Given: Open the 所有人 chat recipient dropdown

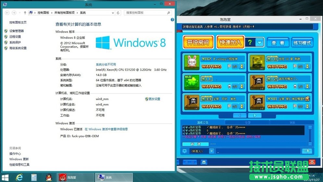Looking at the screenshot, I should click(212, 151).
